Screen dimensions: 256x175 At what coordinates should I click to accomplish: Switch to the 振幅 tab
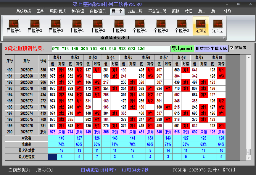point(176,11)
